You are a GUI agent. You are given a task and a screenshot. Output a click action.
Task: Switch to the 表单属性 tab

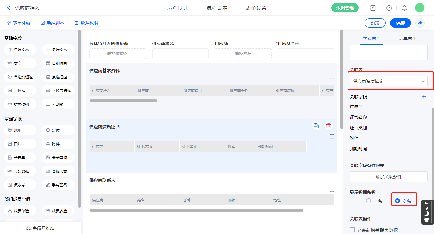pyautogui.click(x=407, y=38)
